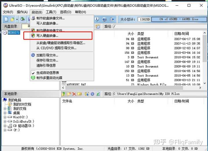
Task: Select the MSDOS71 tree node label
Action: (14, 32)
